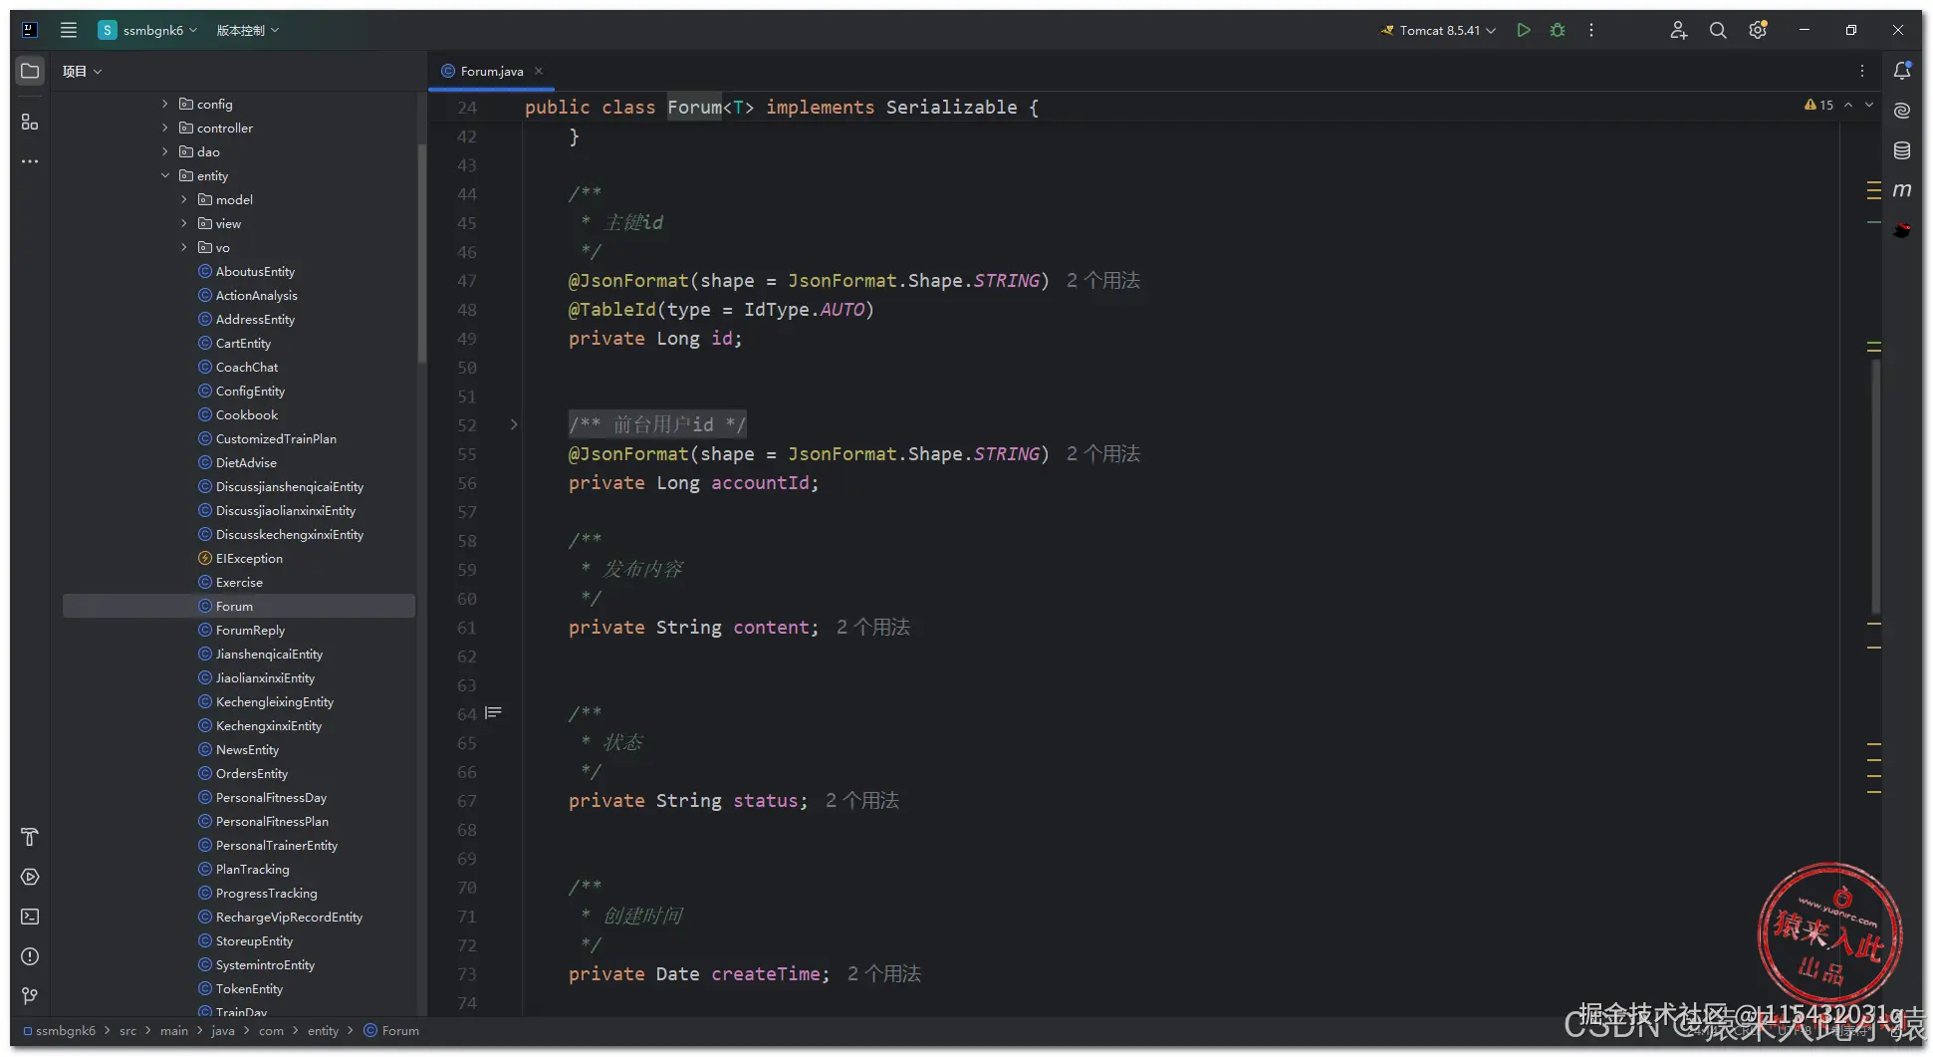The width and height of the screenshot is (1933, 1057).
Task: Expand the model folder
Action: (x=184, y=199)
